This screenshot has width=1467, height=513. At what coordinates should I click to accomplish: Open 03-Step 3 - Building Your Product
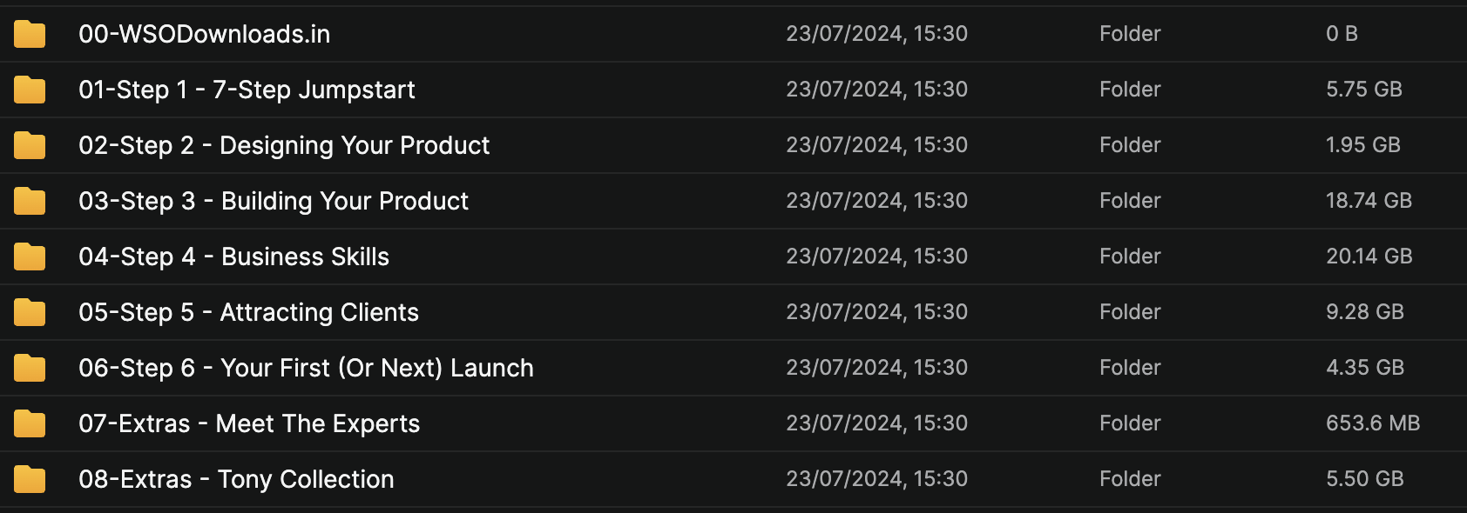[274, 201]
